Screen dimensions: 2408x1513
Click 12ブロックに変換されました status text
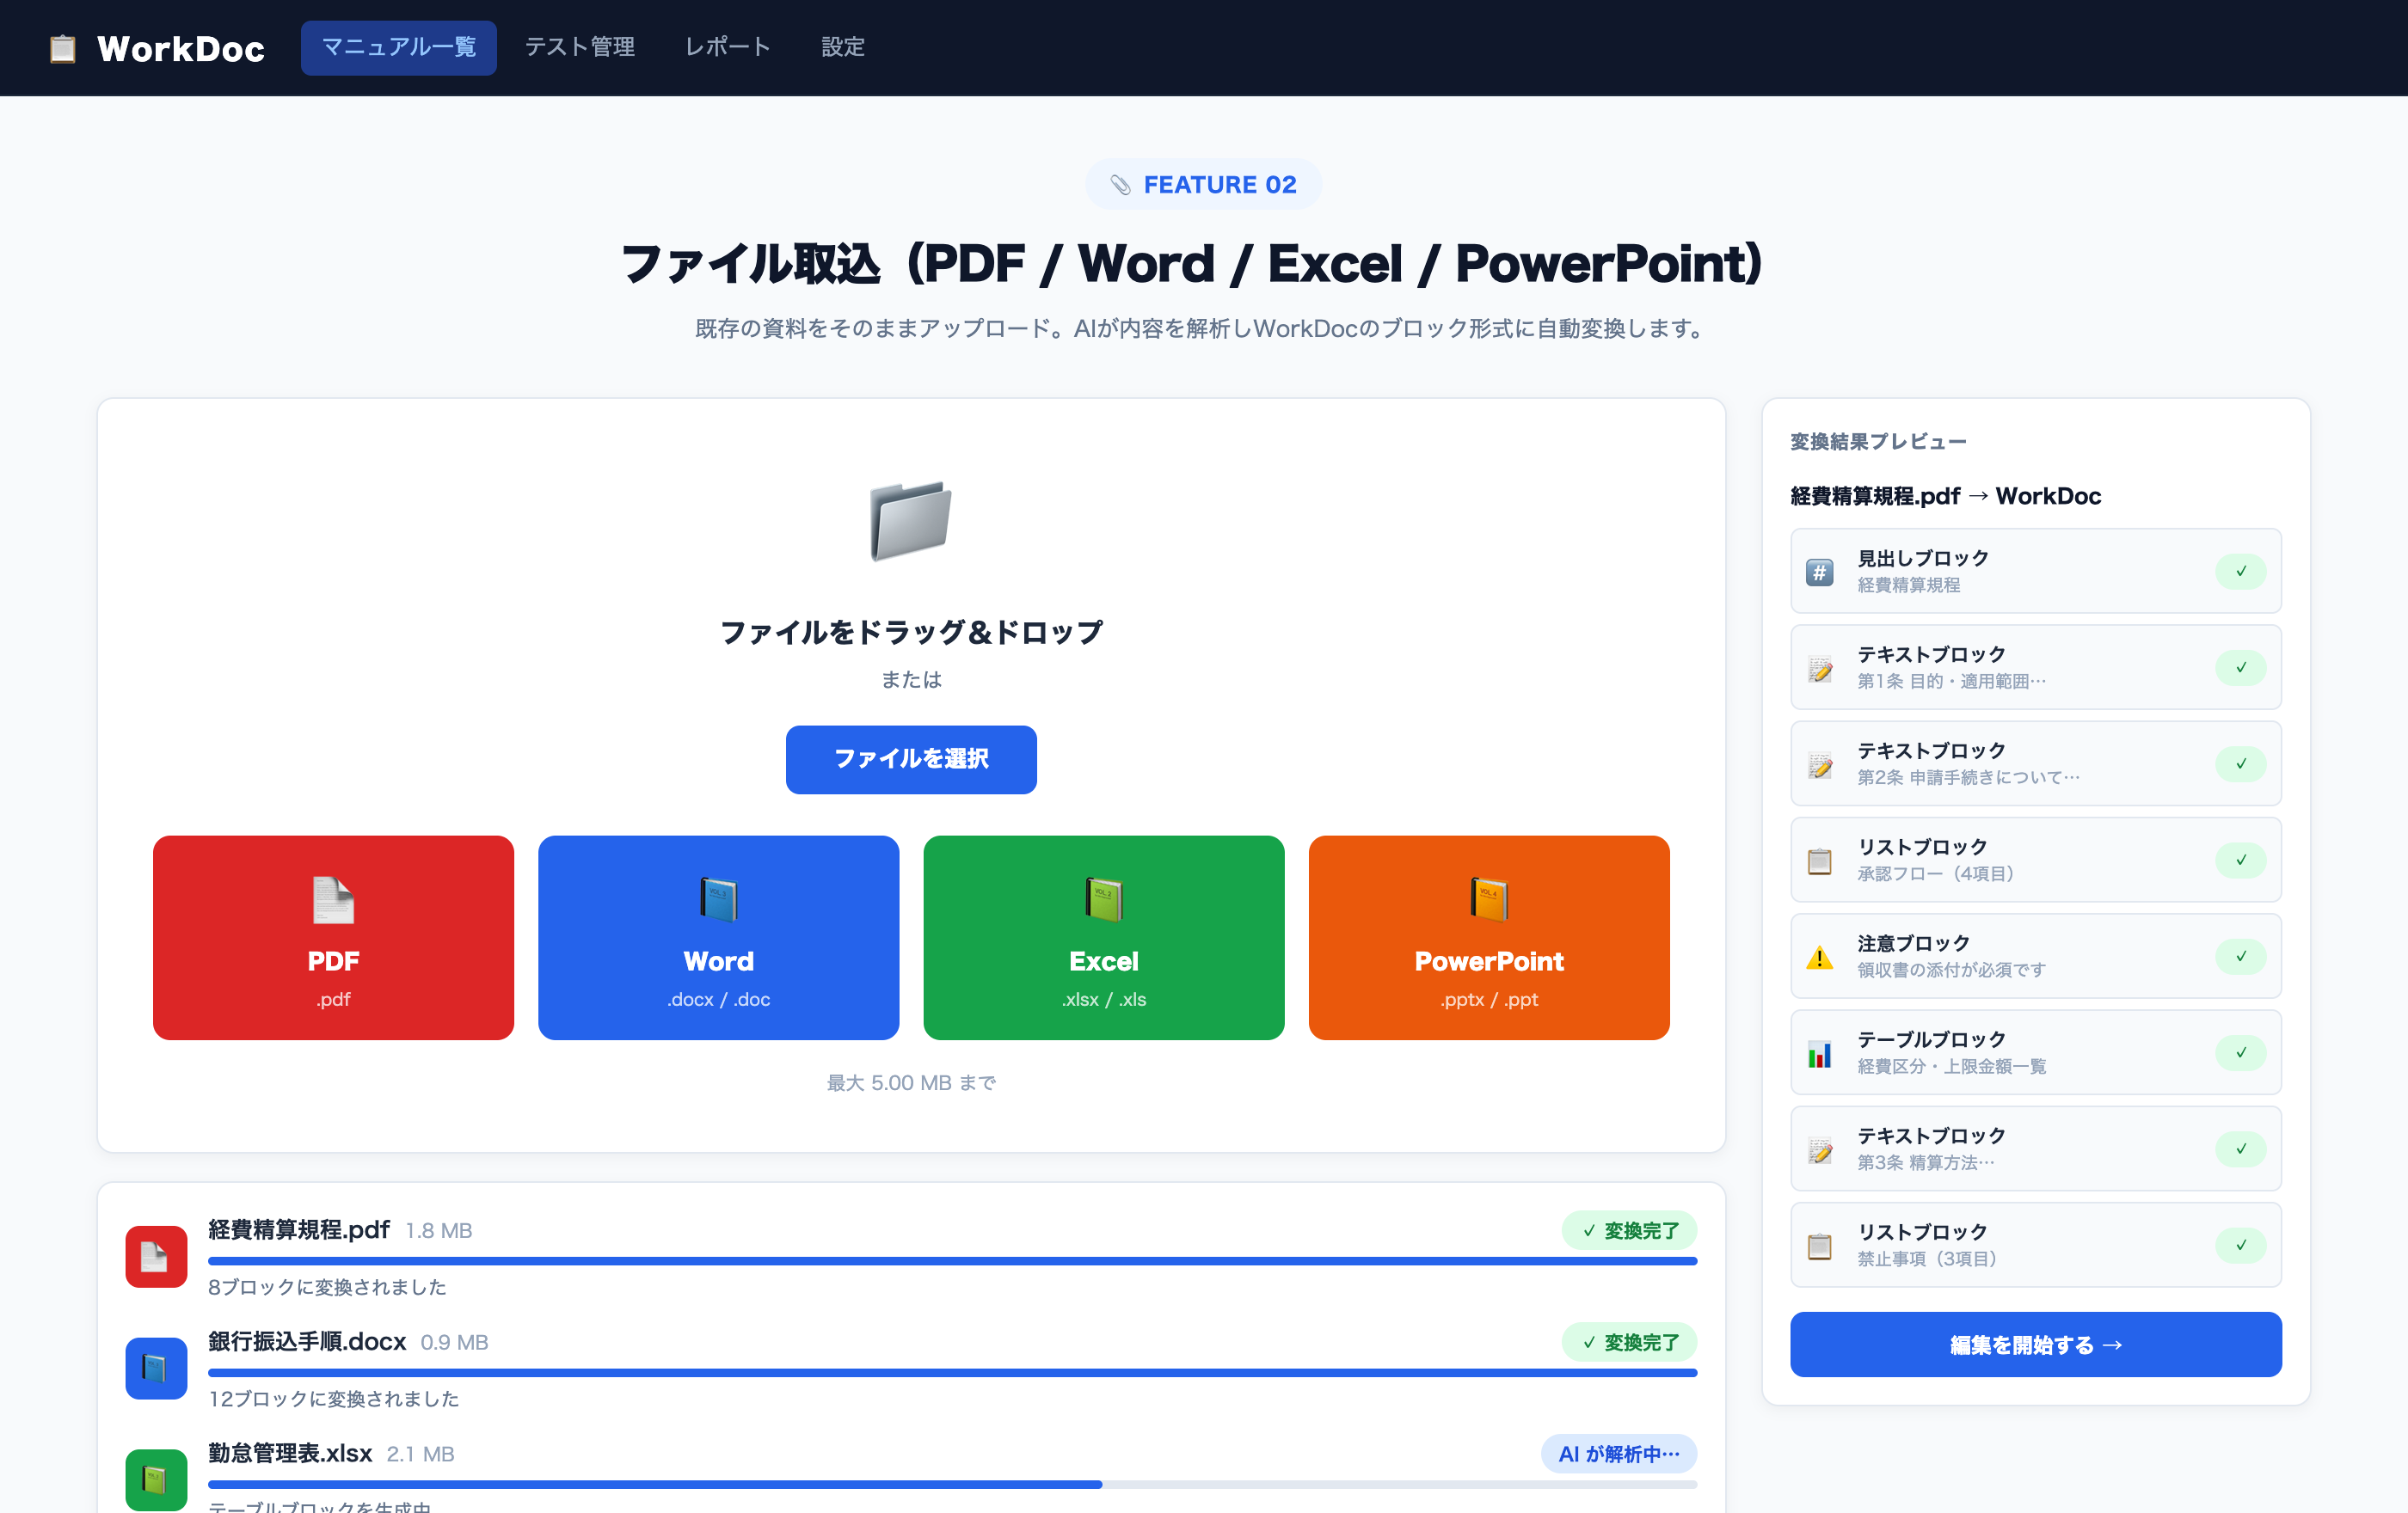(x=333, y=1399)
